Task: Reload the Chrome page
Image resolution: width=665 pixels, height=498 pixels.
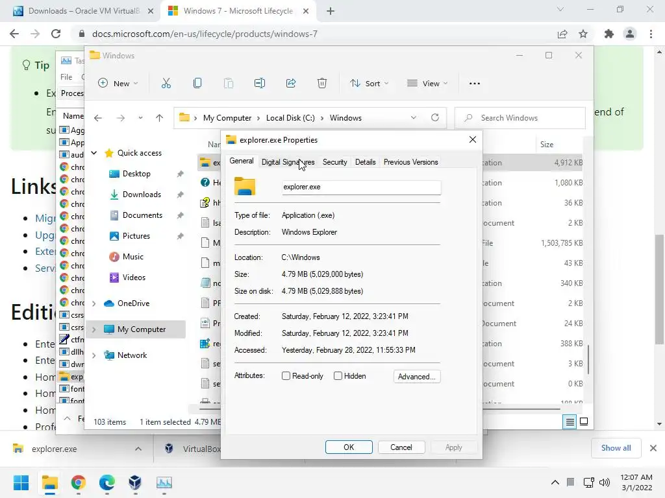Action: pyautogui.click(x=56, y=34)
